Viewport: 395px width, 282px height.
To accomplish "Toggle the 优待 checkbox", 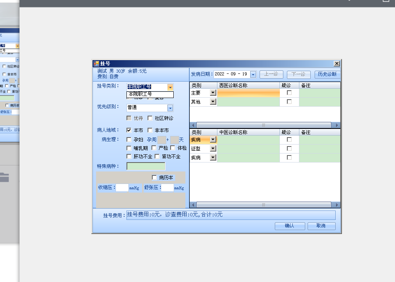I will 129,118.
